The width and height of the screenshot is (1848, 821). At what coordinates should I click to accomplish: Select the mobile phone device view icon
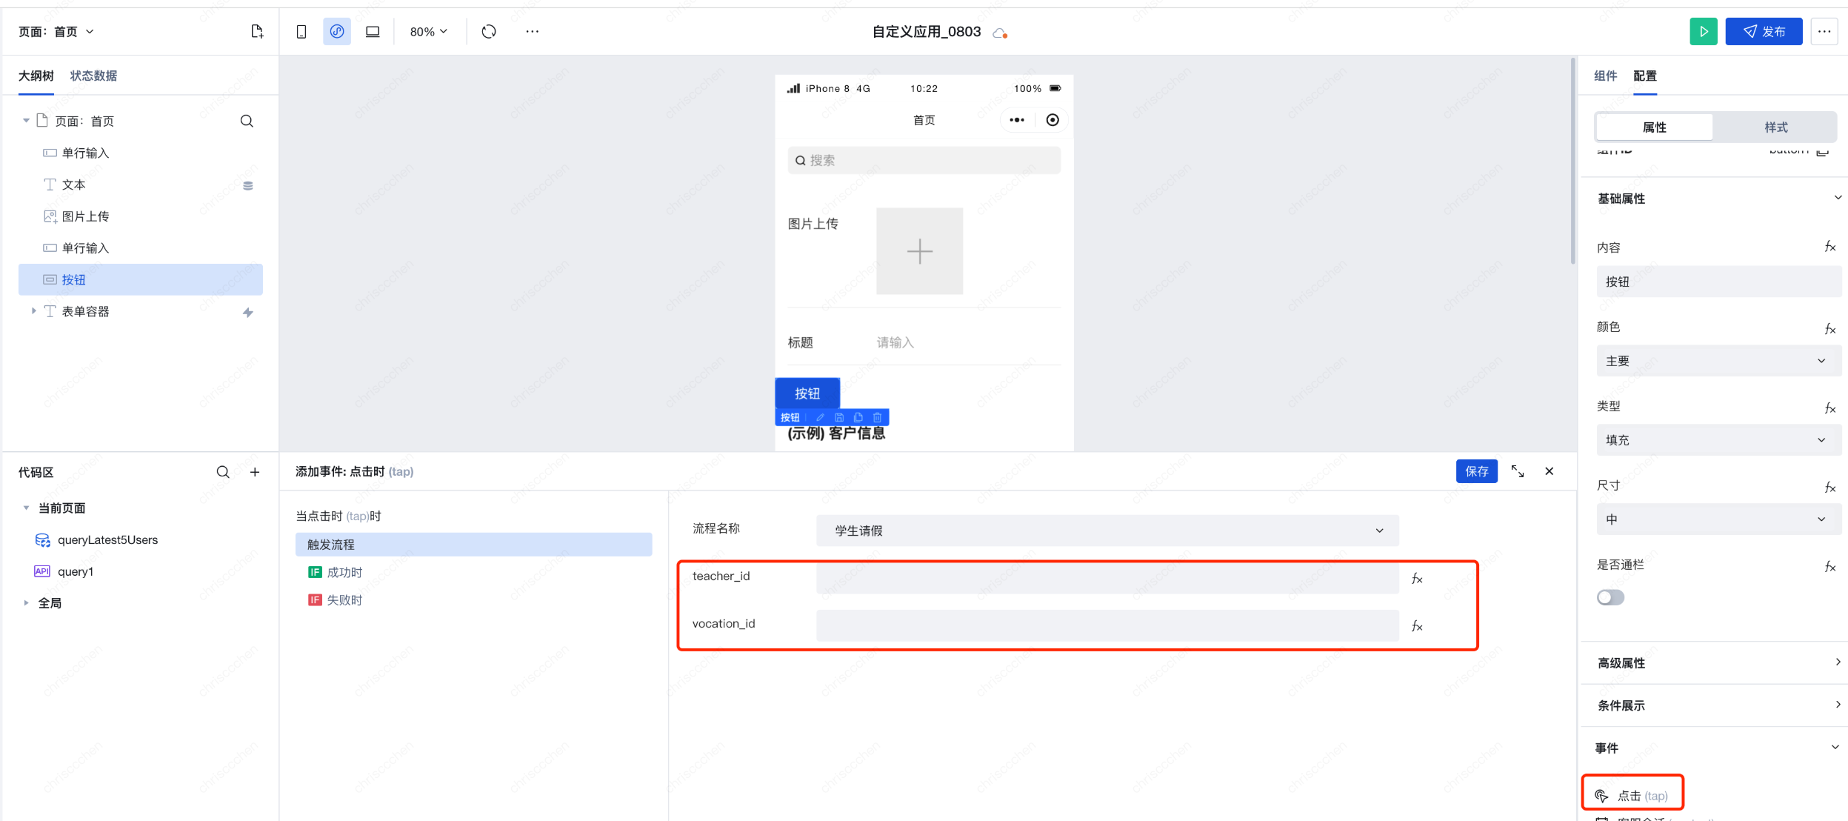coord(301,31)
